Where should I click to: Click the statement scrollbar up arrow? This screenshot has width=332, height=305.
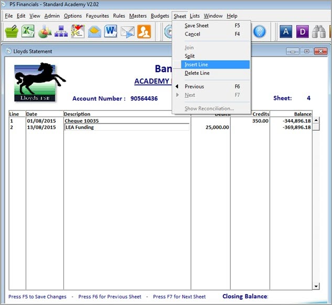[316, 120]
